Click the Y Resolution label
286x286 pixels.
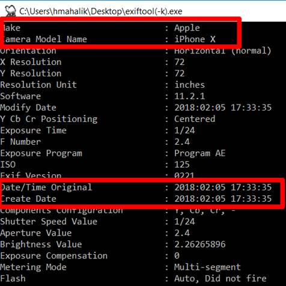(31, 73)
